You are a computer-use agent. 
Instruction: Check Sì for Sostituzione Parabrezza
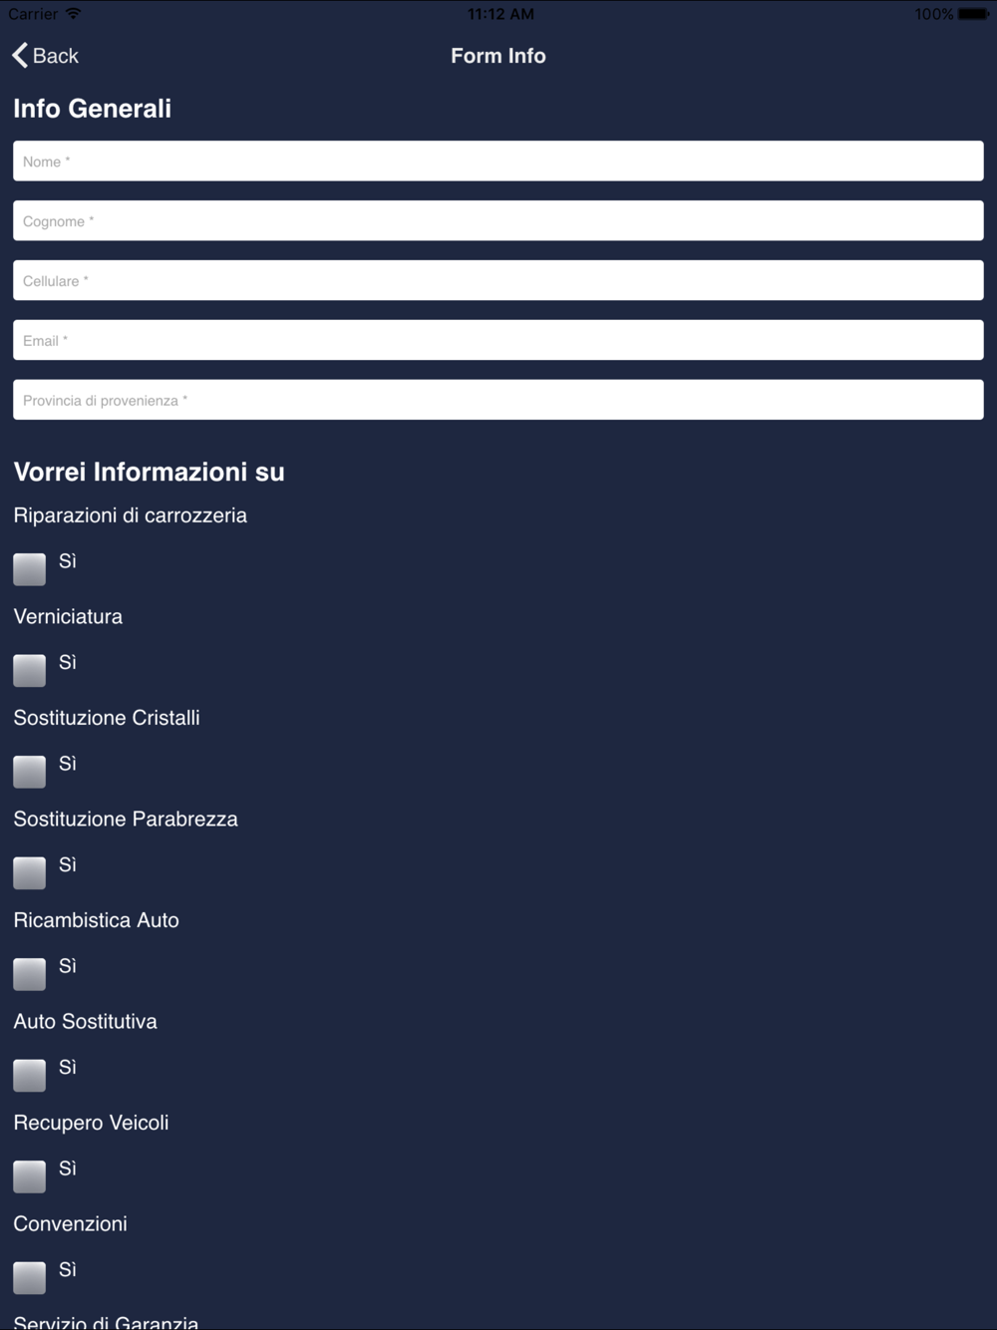30,873
